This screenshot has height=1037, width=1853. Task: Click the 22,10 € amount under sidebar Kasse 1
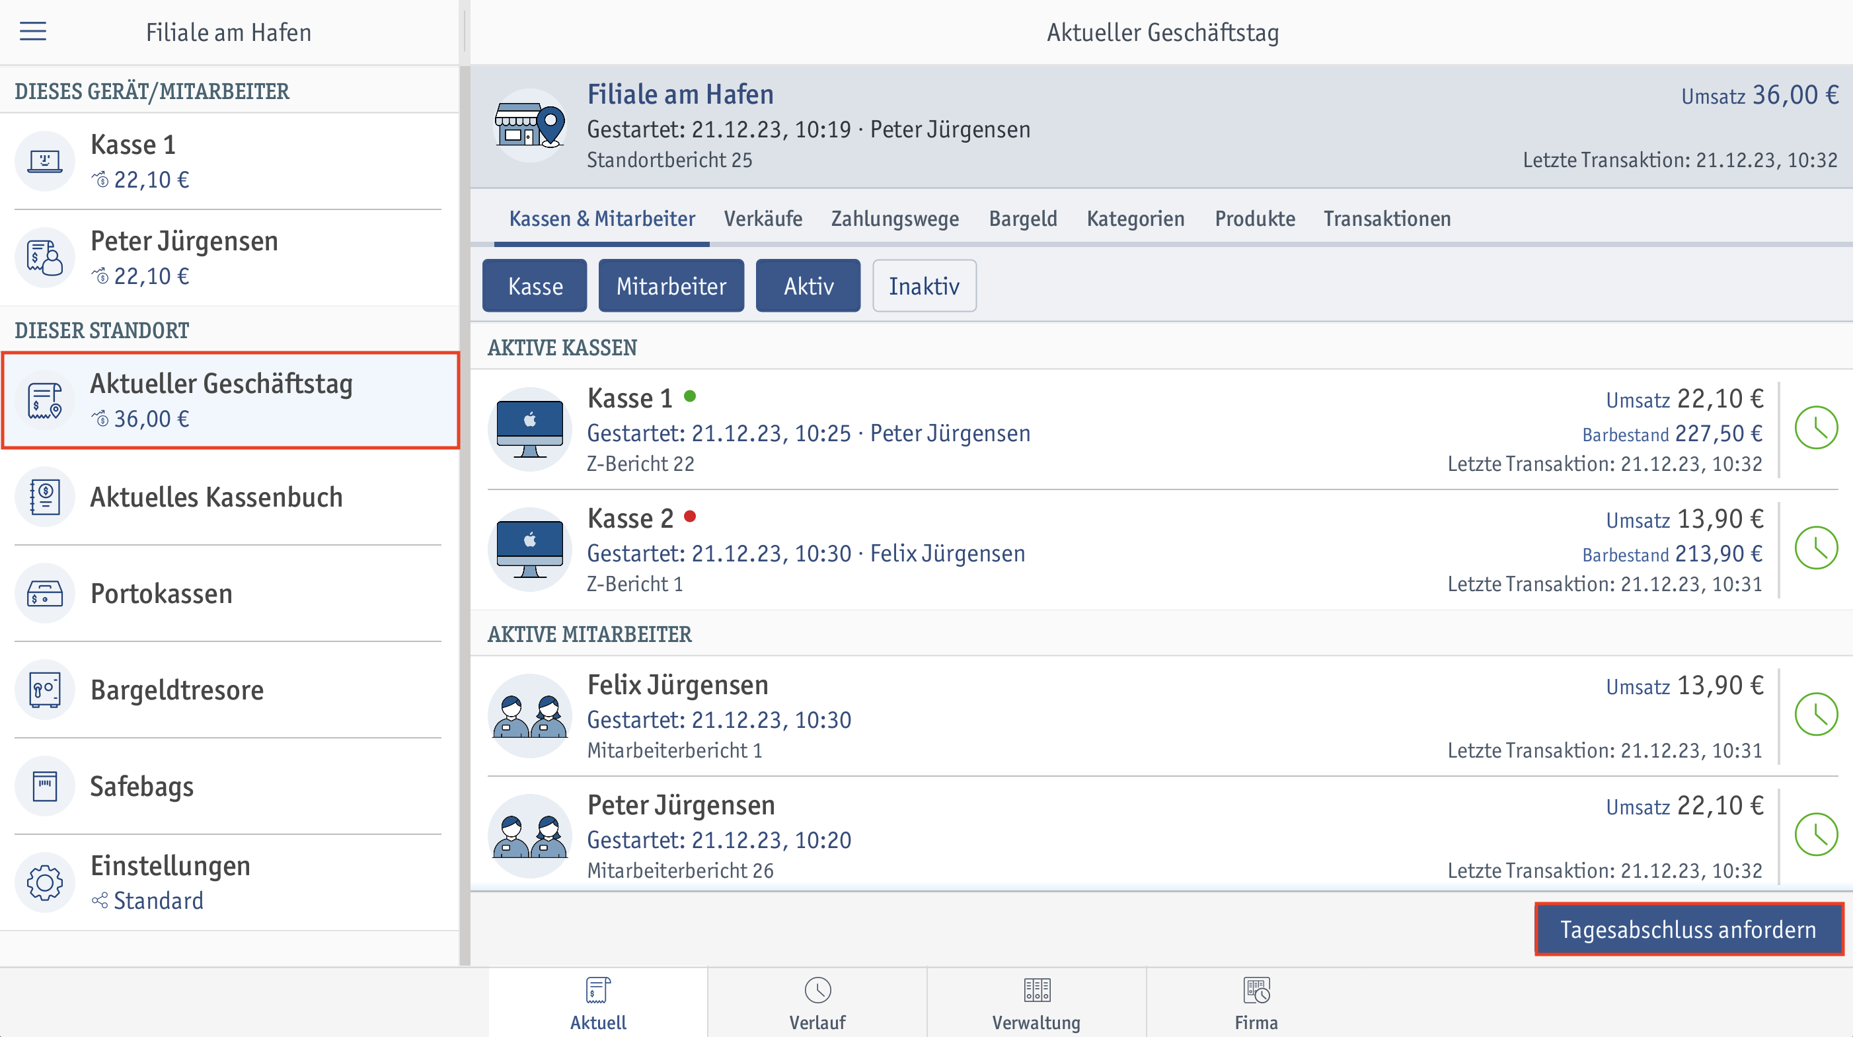[x=152, y=180]
